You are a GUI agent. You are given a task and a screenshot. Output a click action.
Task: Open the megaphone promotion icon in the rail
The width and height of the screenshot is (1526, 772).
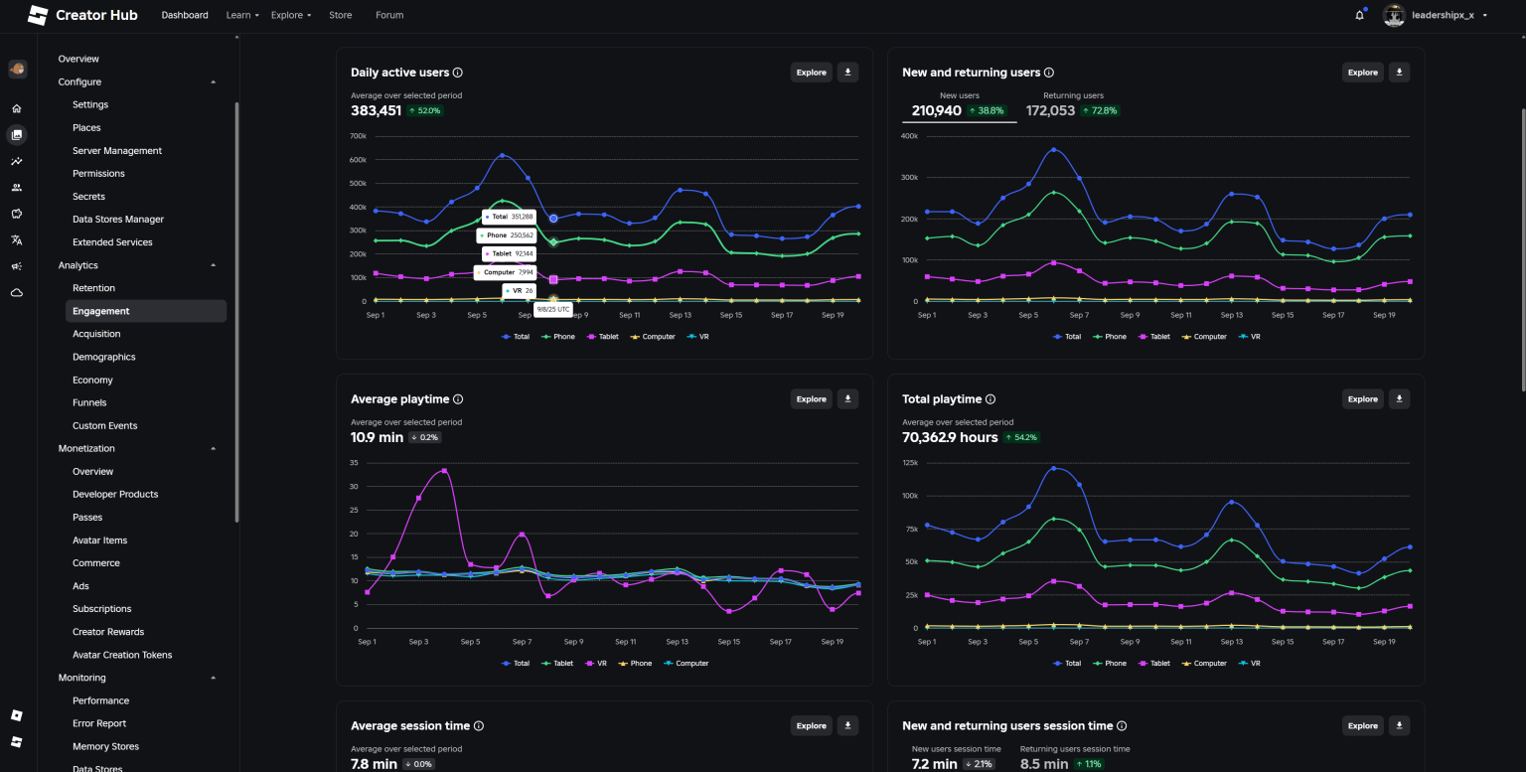[16, 265]
